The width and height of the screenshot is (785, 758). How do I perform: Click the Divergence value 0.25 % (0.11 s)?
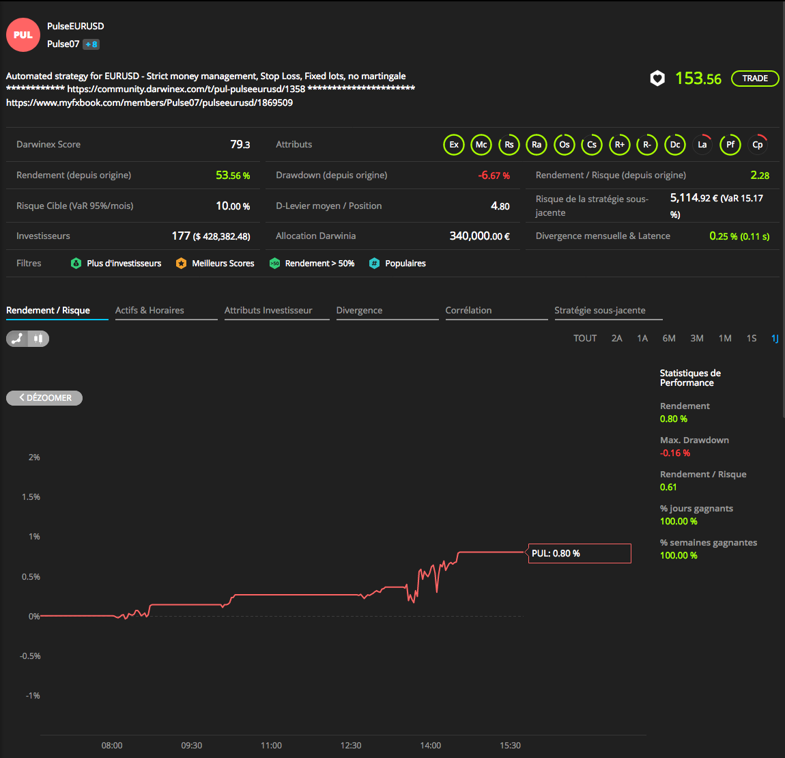tap(739, 236)
